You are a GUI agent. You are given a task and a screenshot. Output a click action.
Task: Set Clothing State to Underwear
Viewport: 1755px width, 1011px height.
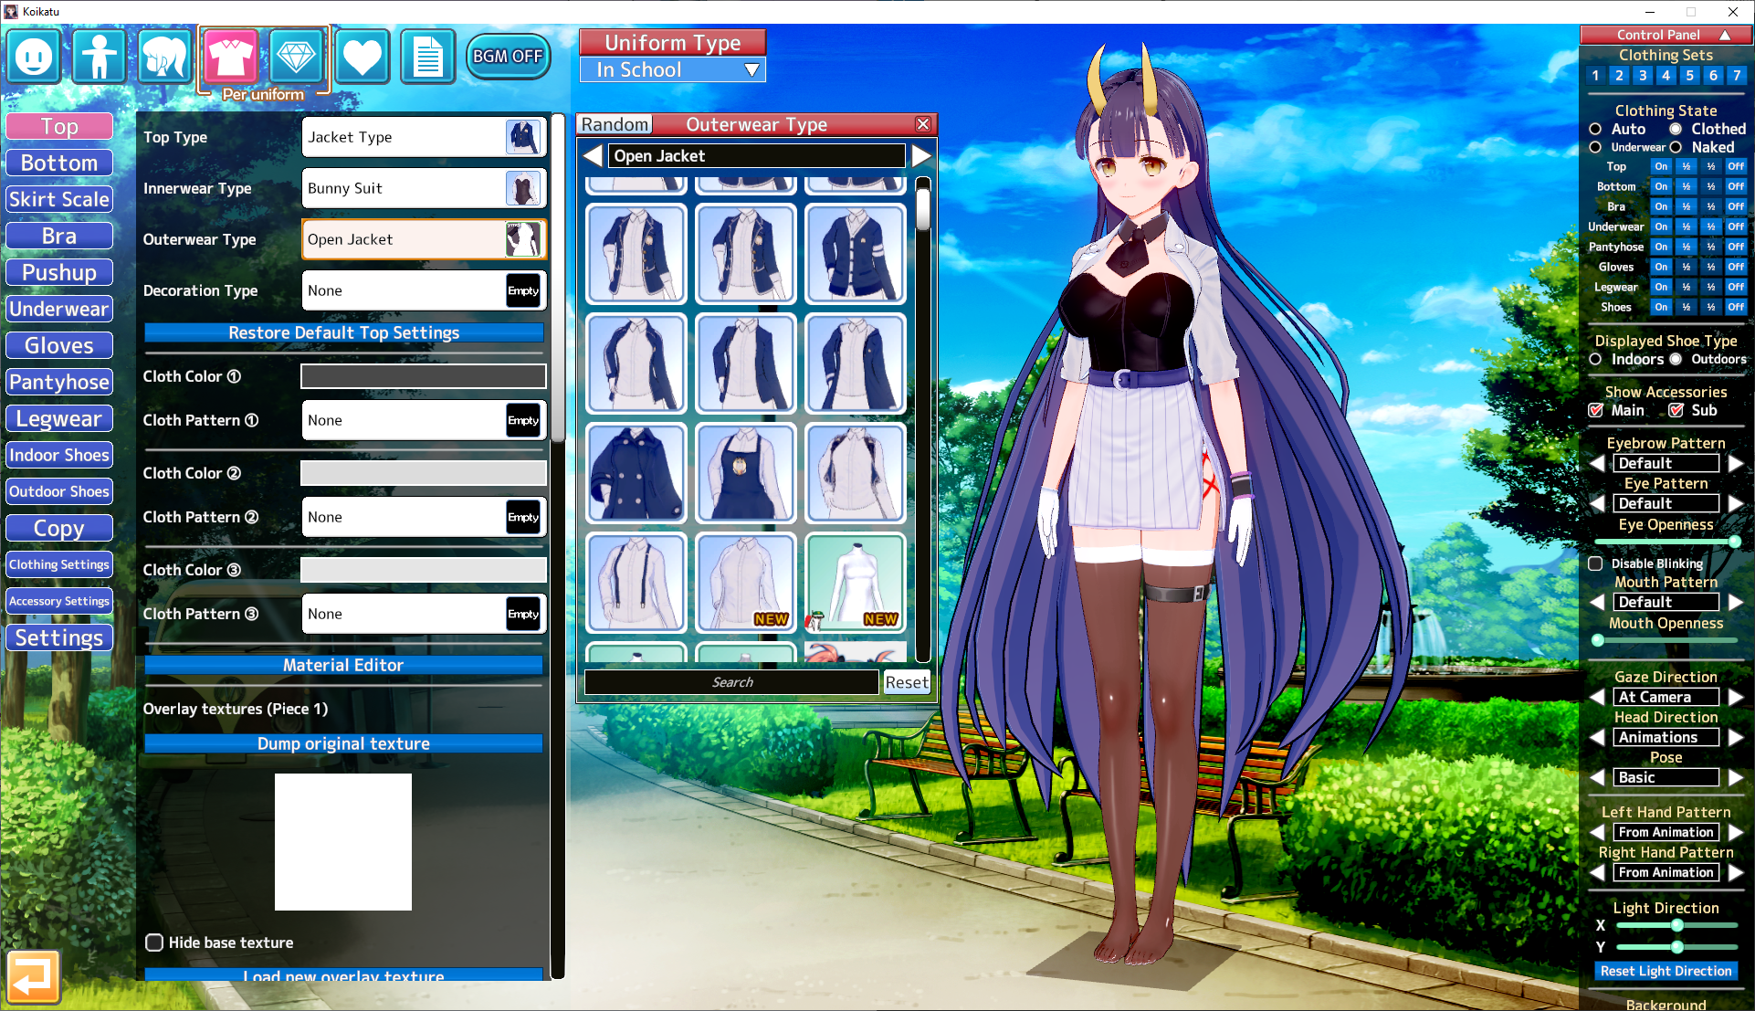[1595, 147]
